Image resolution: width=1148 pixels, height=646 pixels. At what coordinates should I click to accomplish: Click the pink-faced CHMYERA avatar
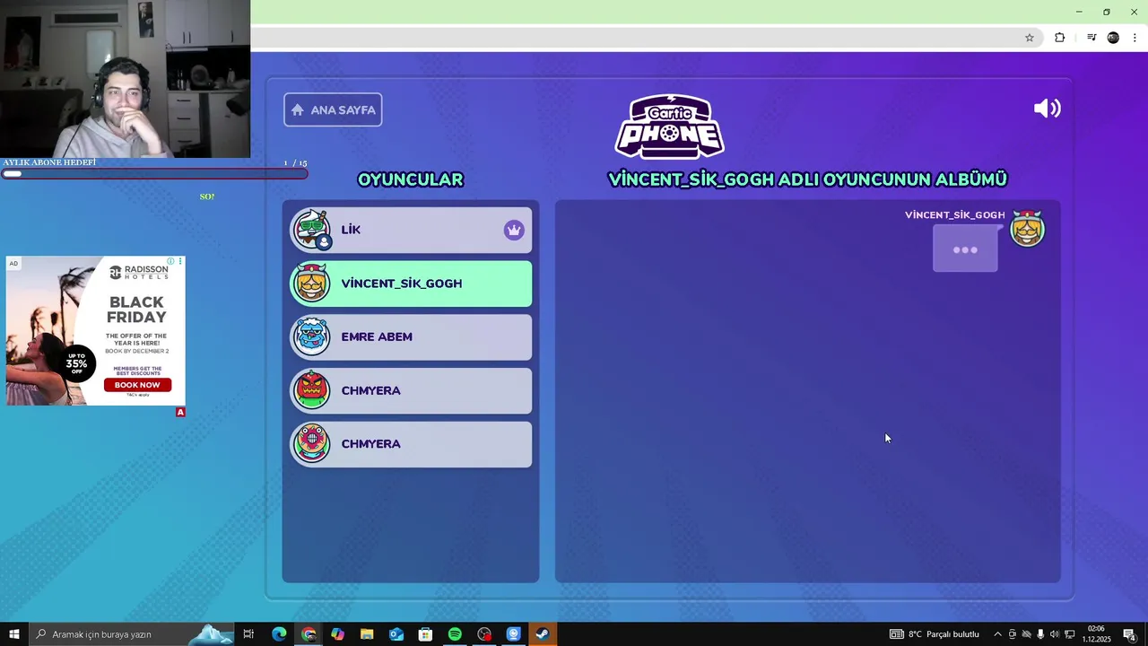(312, 444)
